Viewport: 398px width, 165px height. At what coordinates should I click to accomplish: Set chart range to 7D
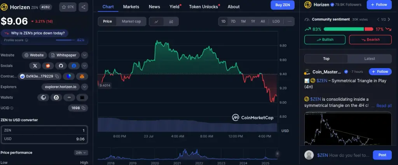click(x=233, y=22)
